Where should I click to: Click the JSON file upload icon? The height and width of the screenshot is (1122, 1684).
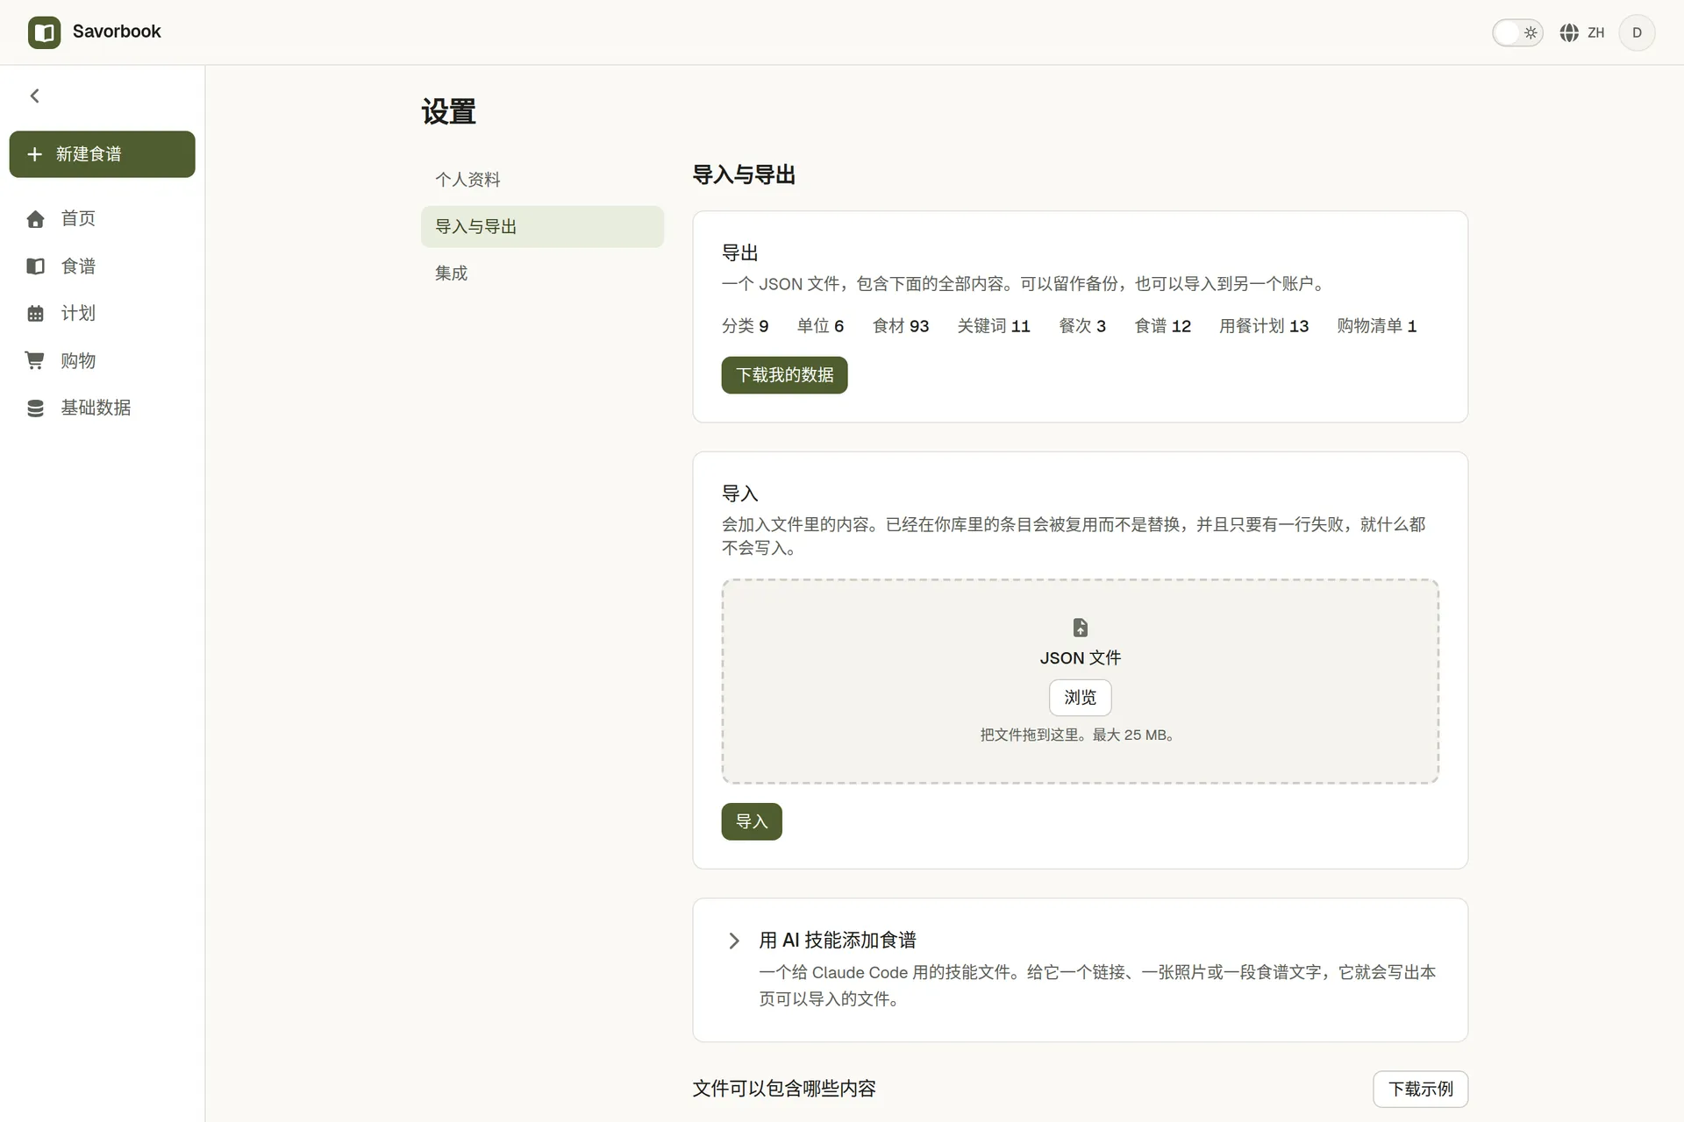tap(1080, 628)
